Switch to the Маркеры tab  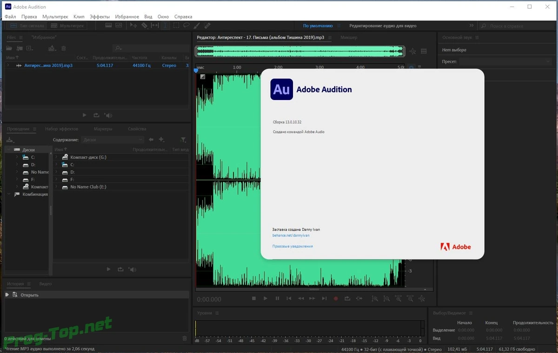[x=103, y=129]
